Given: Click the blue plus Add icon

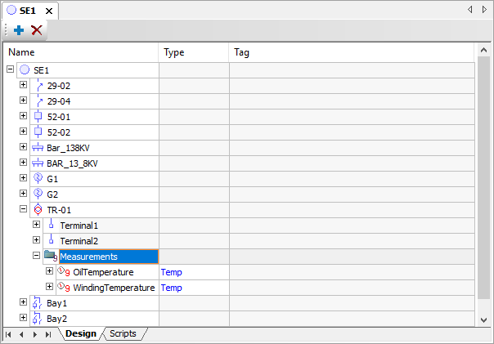Looking at the screenshot, I should coord(19,29).
